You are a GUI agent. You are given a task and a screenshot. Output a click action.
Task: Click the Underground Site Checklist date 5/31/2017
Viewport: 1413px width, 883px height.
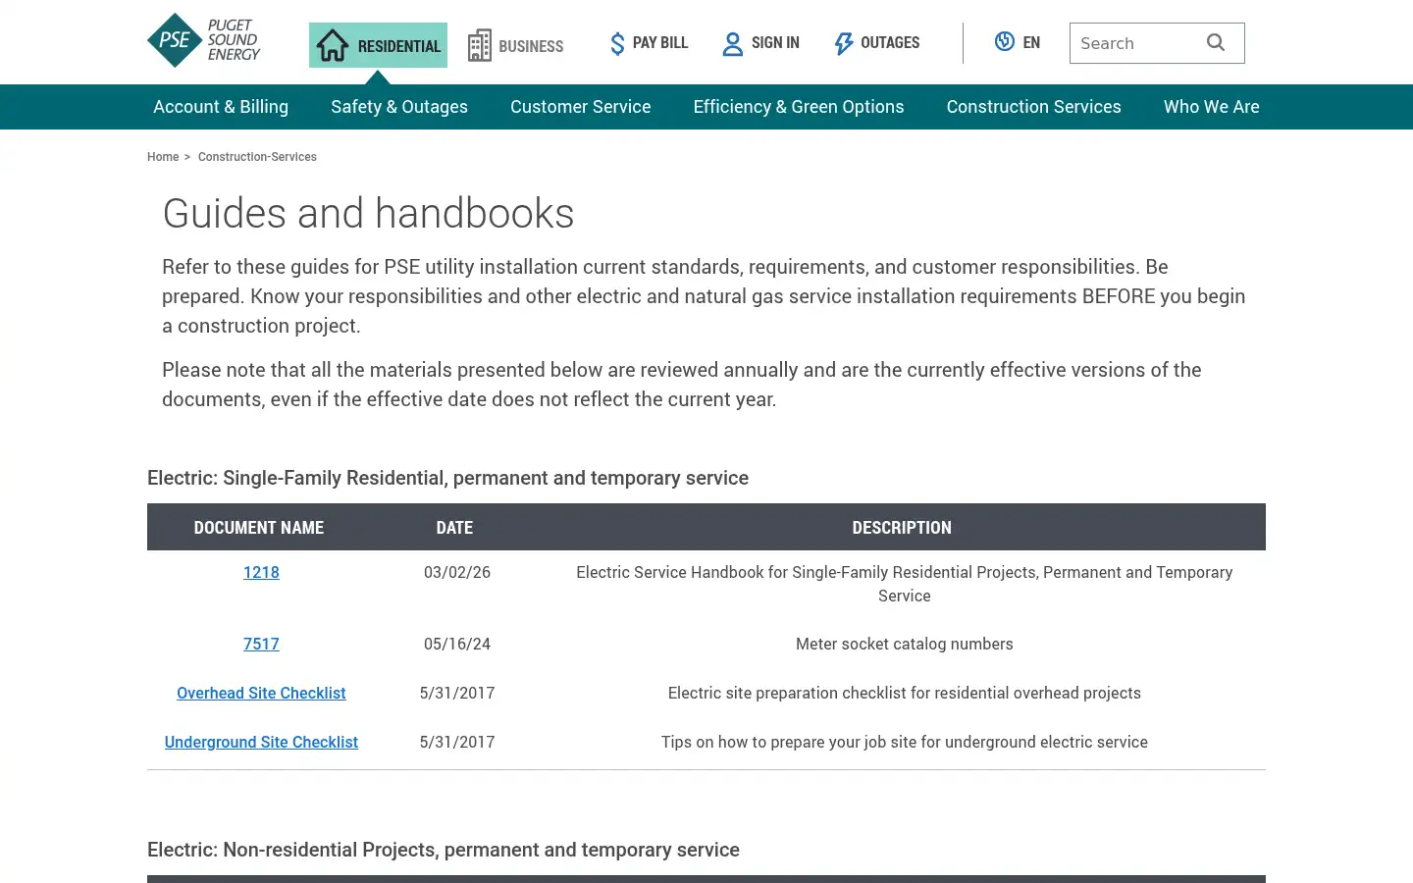[x=457, y=743]
